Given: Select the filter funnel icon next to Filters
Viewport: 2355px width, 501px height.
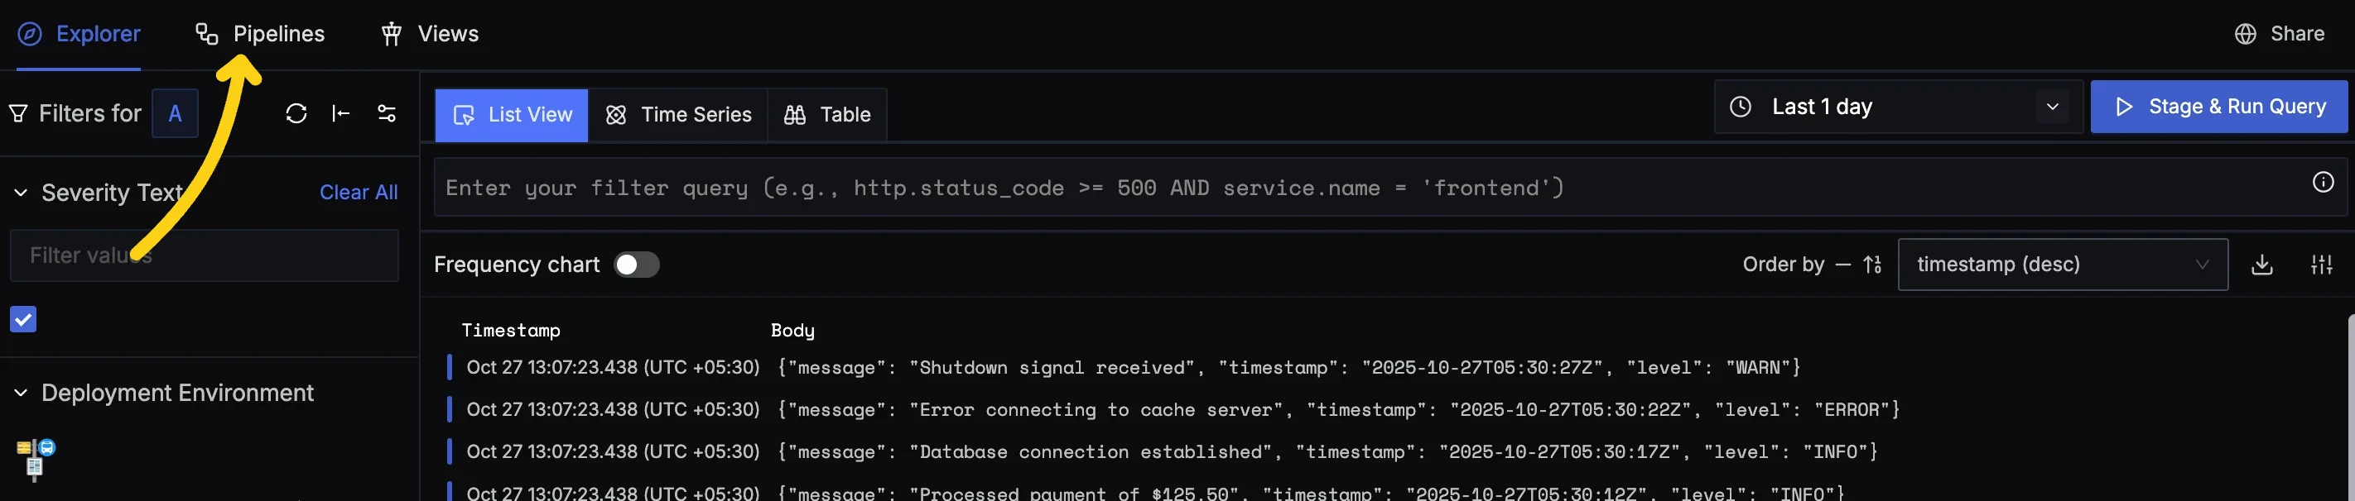Looking at the screenshot, I should (18, 112).
